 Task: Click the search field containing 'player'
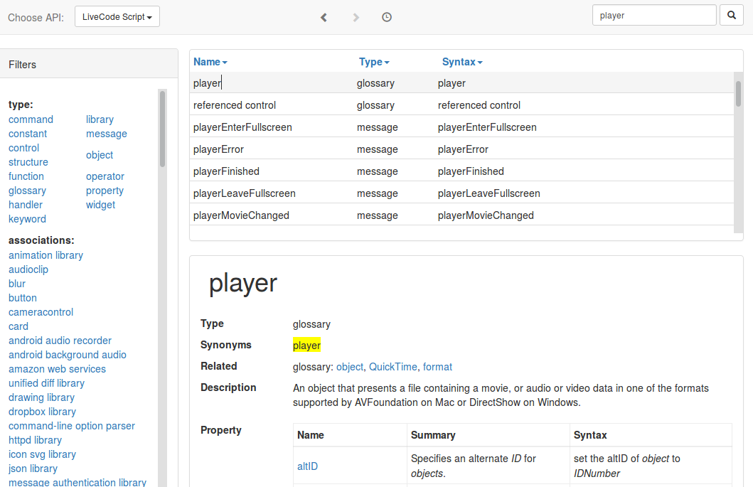click(x=653, y=15)
